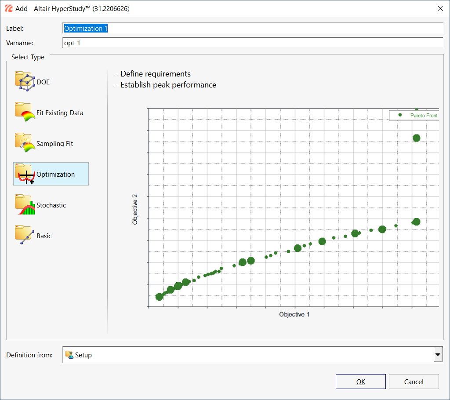
Task: Click the Objective 2 vertical axis label
Action: (x=135, y=212)
